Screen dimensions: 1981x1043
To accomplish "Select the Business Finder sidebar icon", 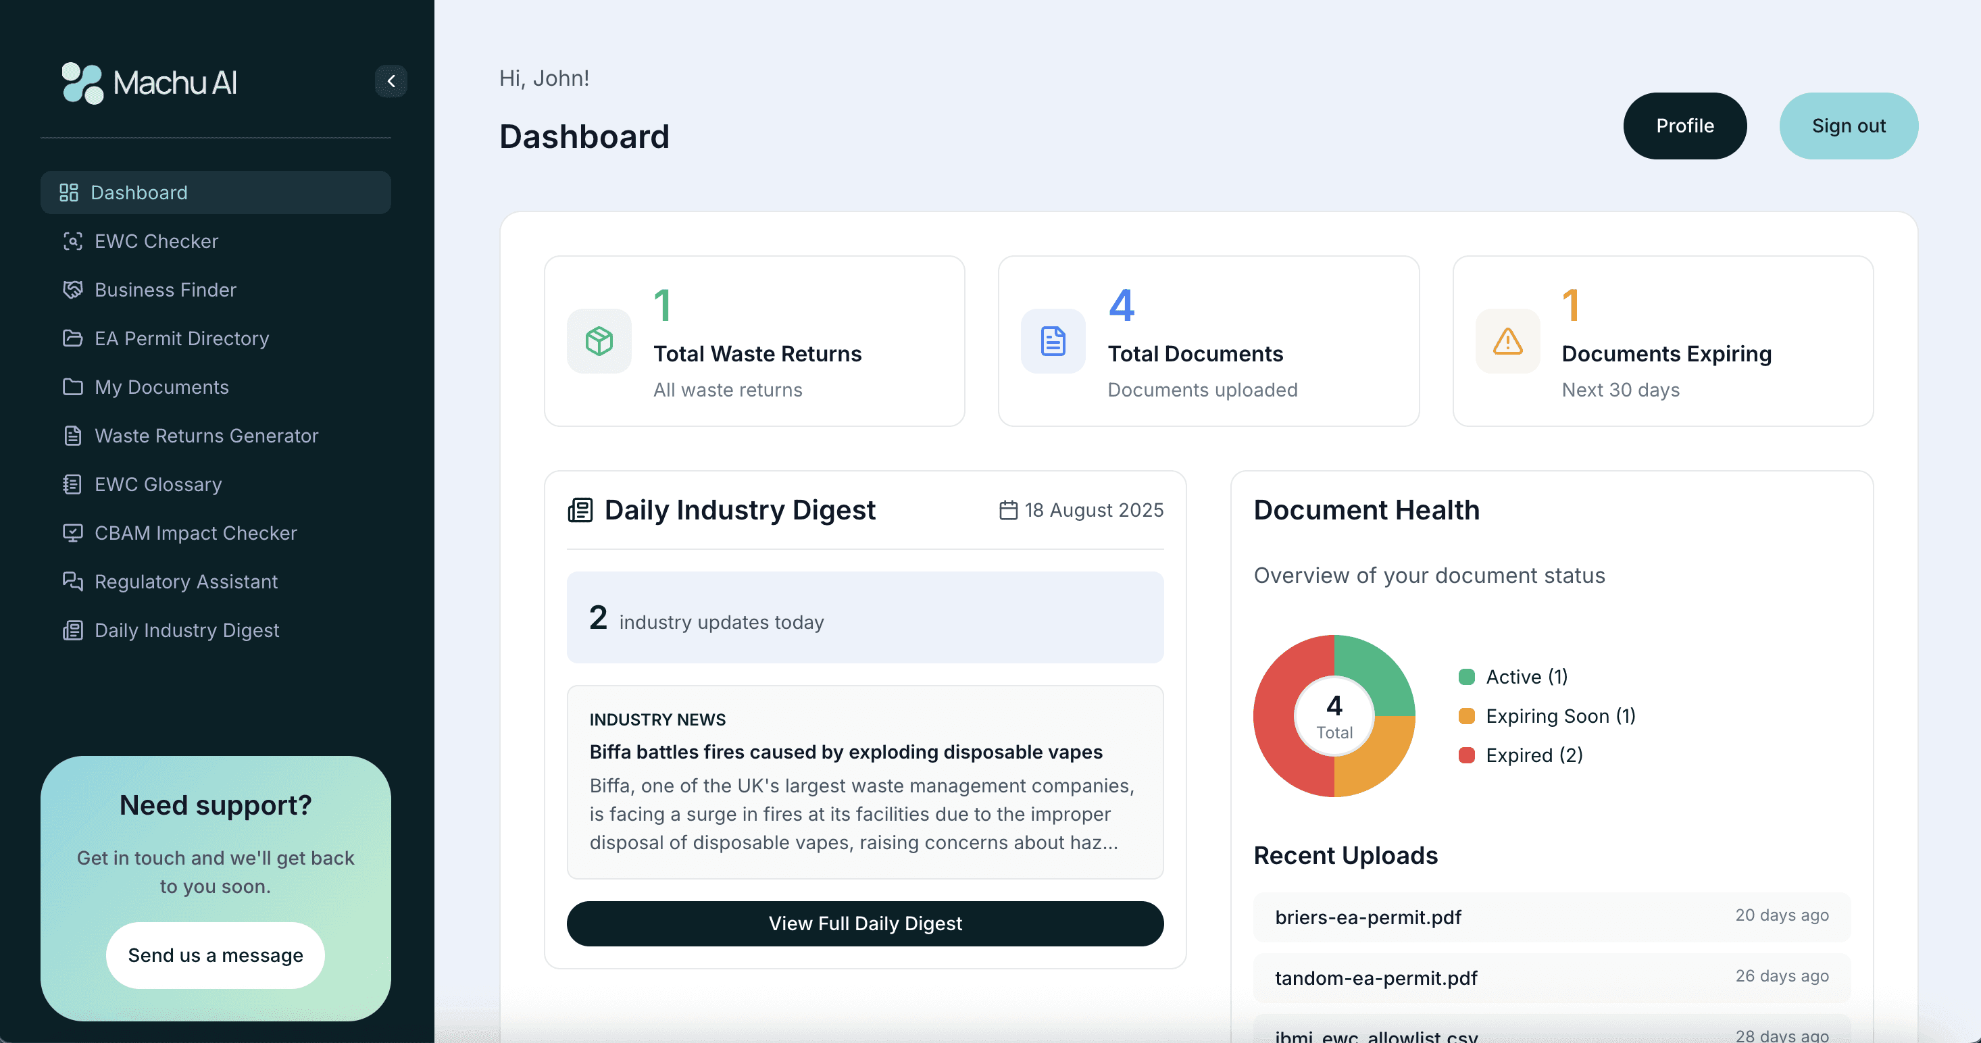I will point(73,290).
